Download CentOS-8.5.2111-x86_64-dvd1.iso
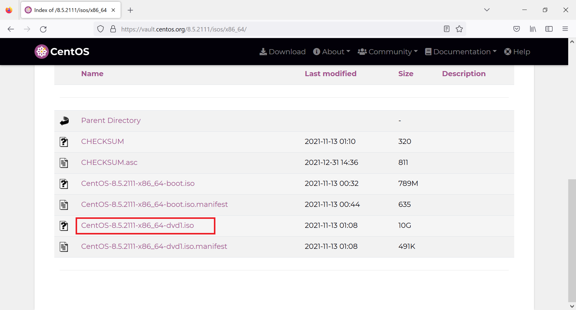 pyautogui.click(x=138, y=225)
